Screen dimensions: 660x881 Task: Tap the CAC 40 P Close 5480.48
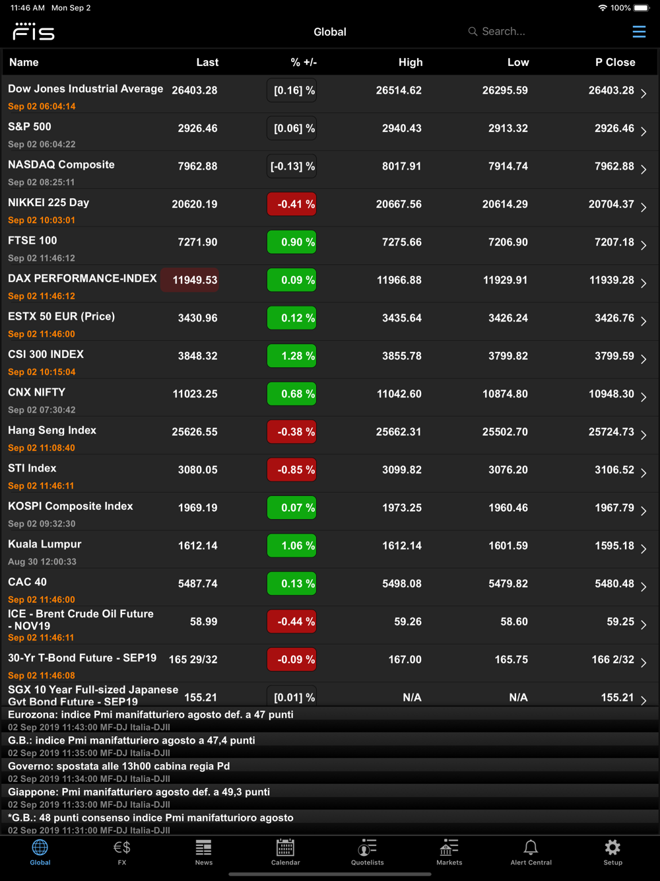[x=614, y=584]
